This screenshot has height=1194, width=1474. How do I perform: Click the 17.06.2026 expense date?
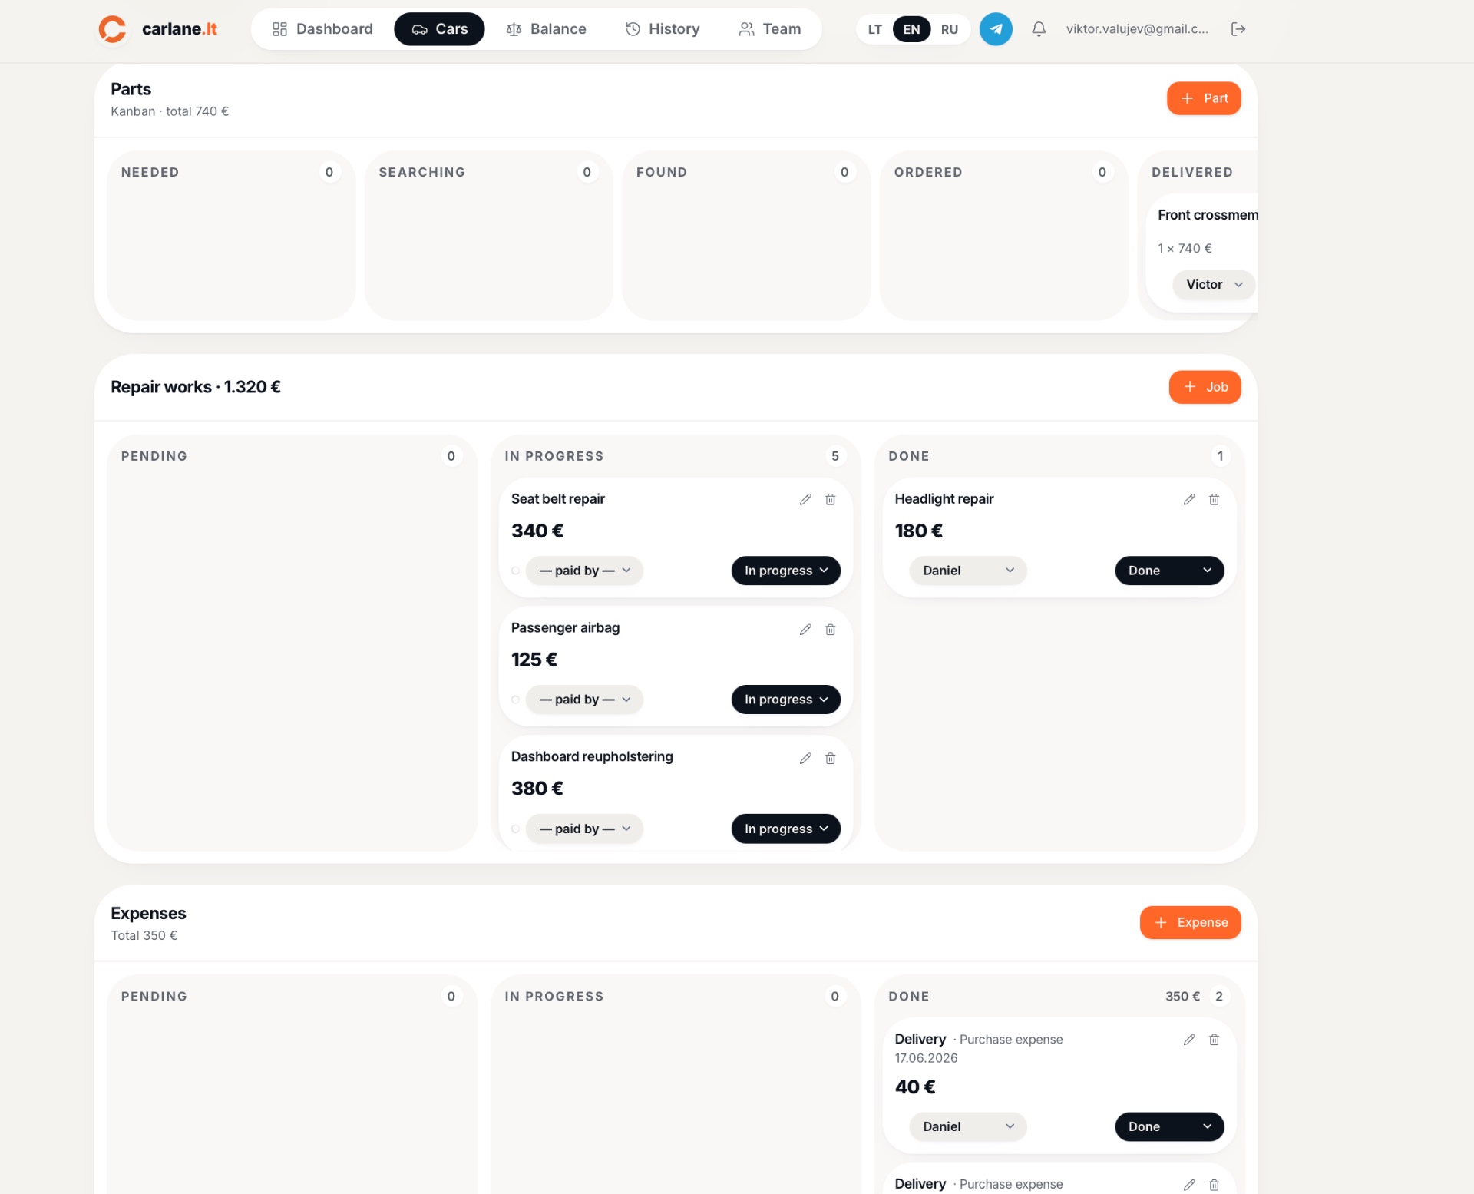click(926, 1058)
